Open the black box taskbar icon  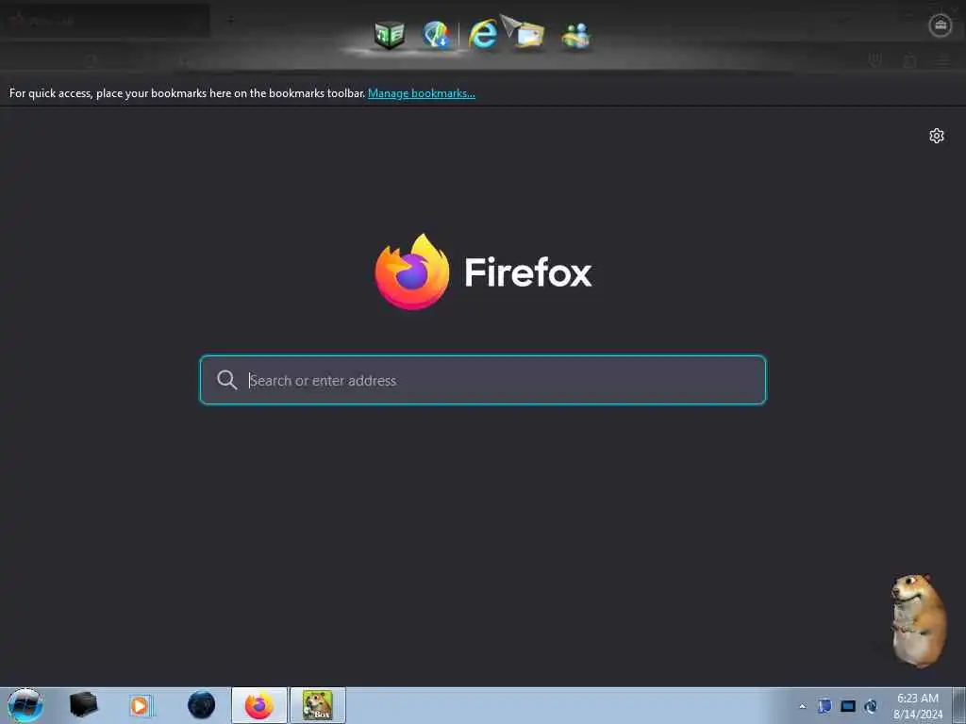(x=83, y=705)
